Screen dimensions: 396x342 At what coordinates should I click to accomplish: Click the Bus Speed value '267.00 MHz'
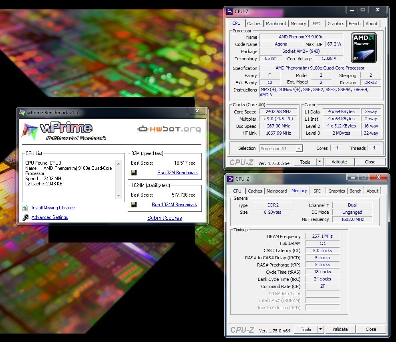click(x=278, y=126)
